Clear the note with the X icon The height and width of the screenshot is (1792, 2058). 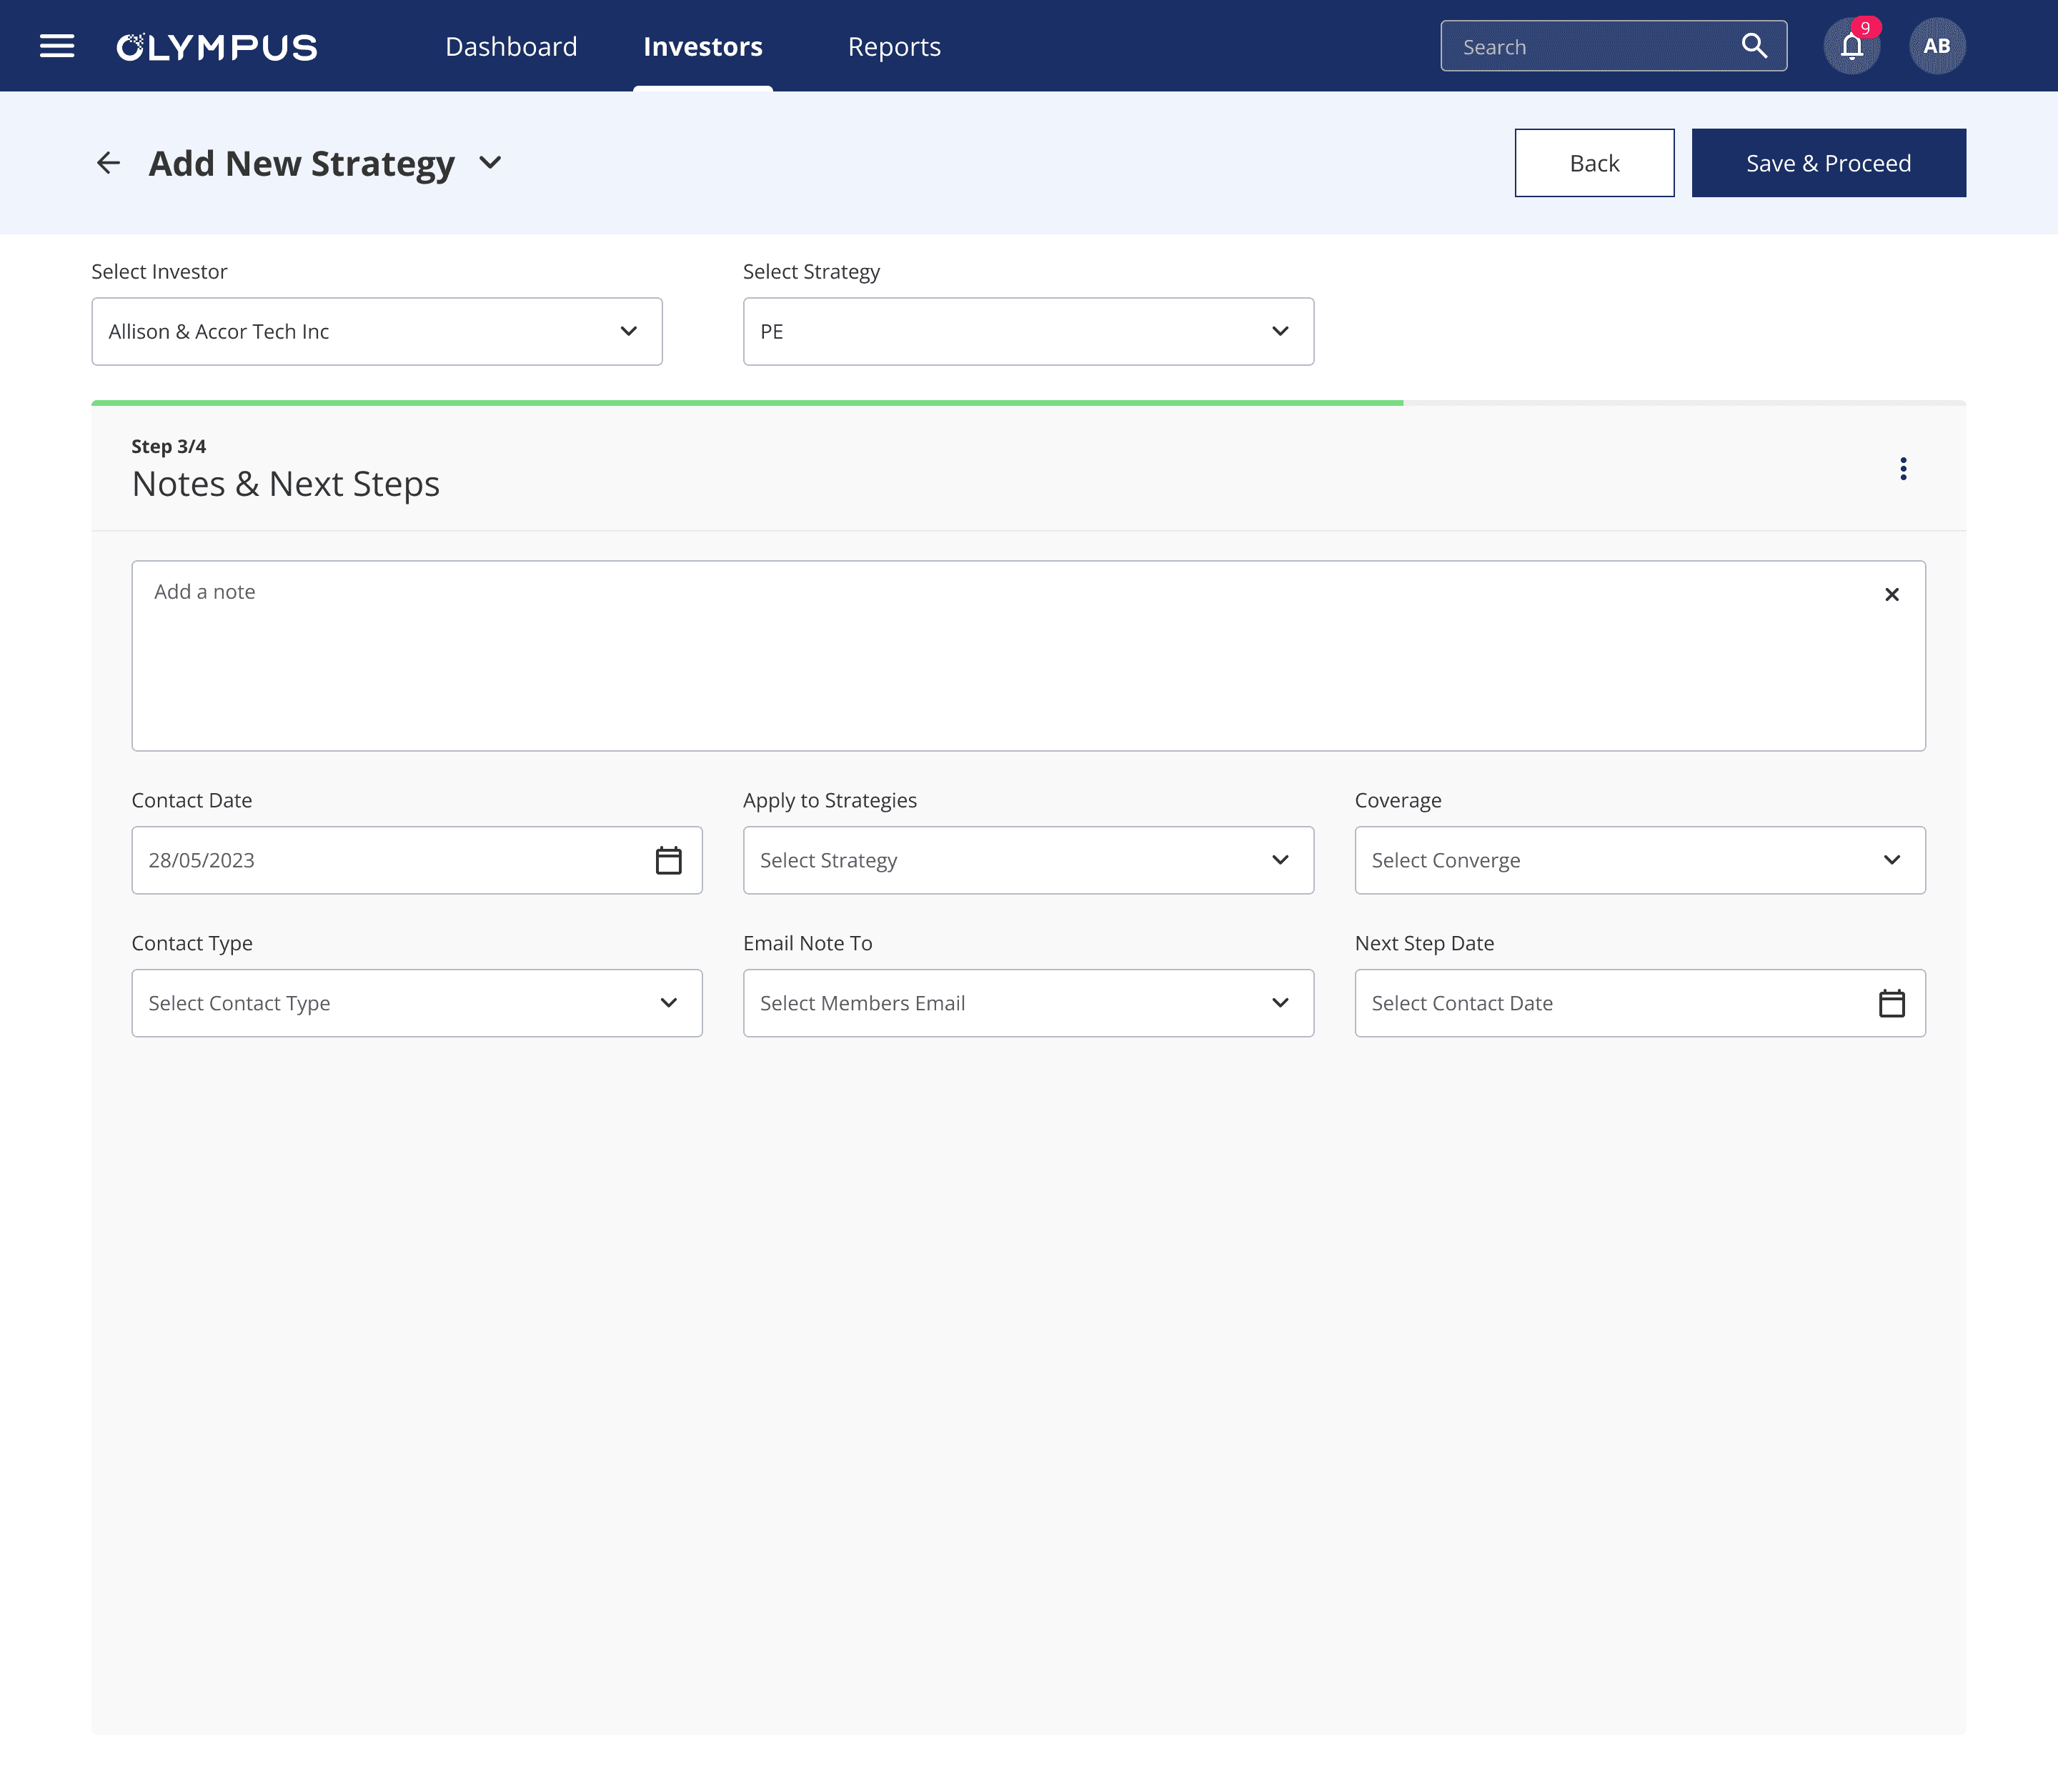click(x=1891, y=595)
